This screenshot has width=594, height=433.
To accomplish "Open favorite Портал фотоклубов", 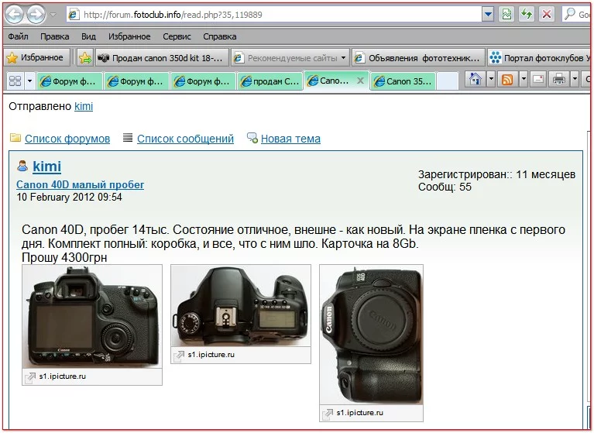I will point(540,58).
